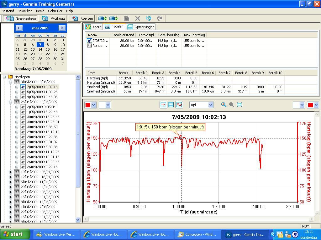
Task: Click the Max. hartslag column header
Action: click(194, 35)
